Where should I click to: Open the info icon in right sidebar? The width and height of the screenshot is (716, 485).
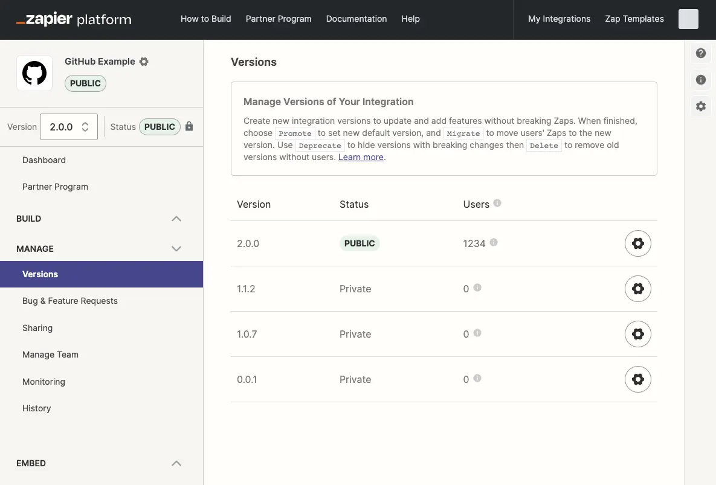pos(700,80)
